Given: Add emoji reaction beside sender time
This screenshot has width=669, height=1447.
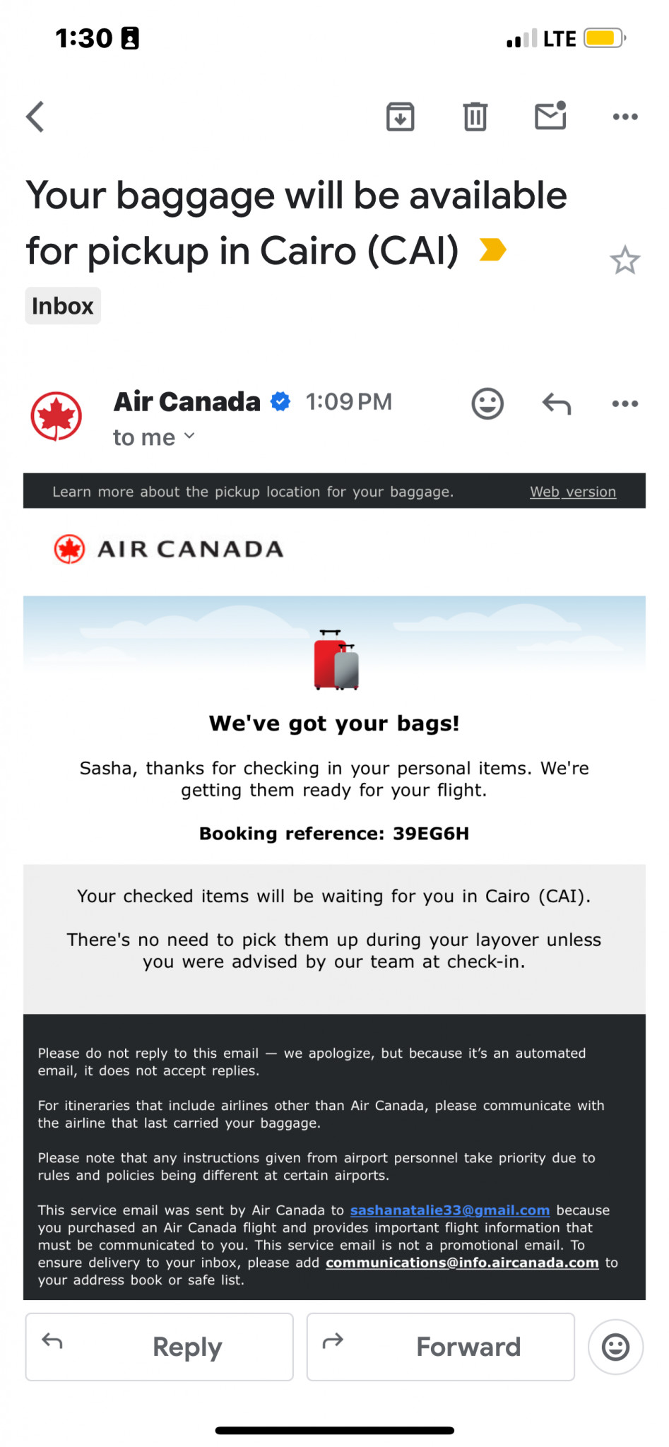Looking at the screenshot, I should point(487,404).
